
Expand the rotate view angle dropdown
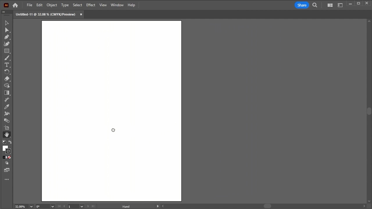coord(52,206)
